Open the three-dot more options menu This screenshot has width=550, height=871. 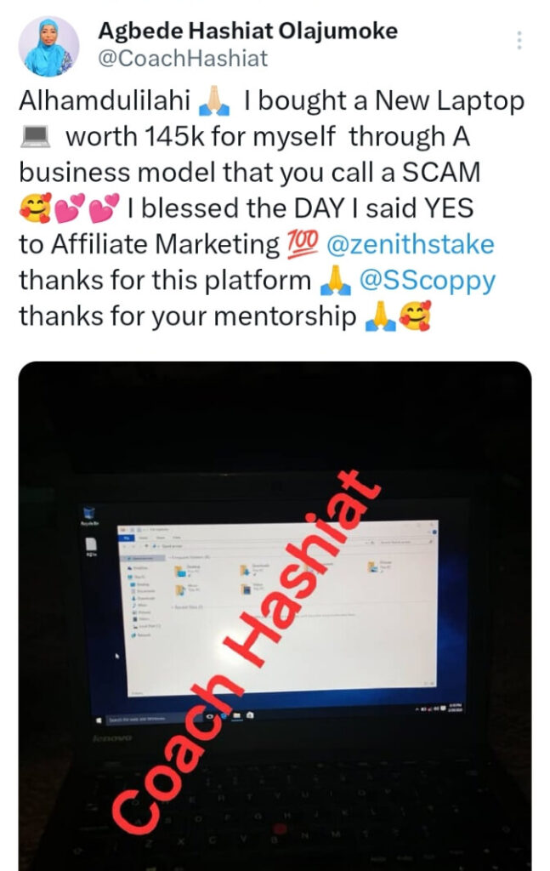pos(519,41)
